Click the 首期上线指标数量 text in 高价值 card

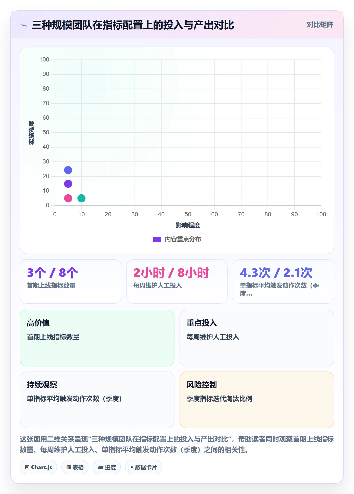point(53,337)
